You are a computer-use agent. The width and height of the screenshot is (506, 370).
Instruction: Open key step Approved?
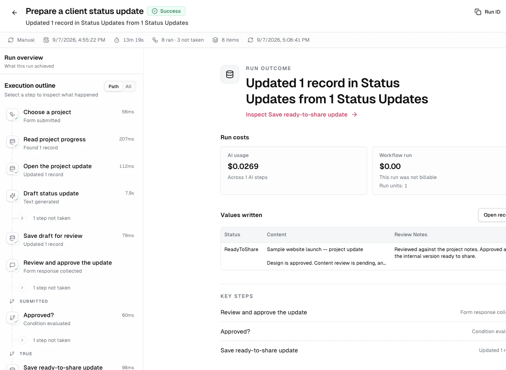click(363, 332)
